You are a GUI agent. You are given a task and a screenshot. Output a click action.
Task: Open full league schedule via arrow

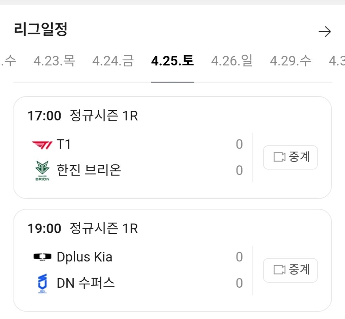pyautogui.click(x=324, y=32)
